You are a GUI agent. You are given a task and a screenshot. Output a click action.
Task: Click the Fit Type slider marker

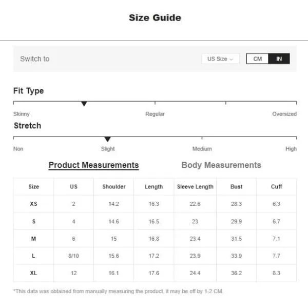(84, 104)
